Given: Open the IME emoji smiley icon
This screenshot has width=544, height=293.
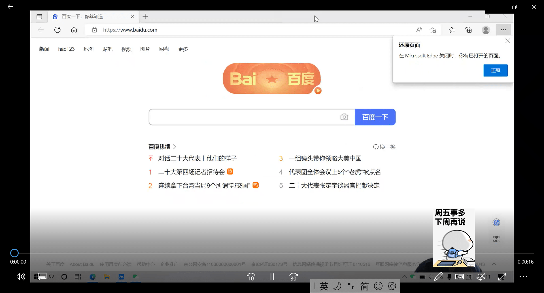Looking at the screenshot, I should tap(378, 286).
